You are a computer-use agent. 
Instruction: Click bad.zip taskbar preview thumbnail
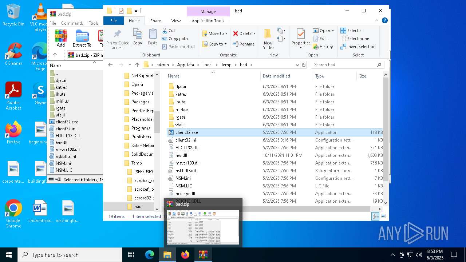coord(203,227)
